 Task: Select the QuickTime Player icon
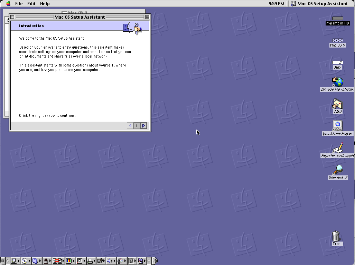pyautogui.click(x=338, y=126)
